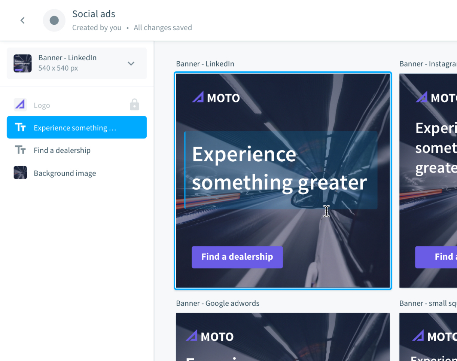Click the MOTO logo on Instagram banner

click(436, 98)
